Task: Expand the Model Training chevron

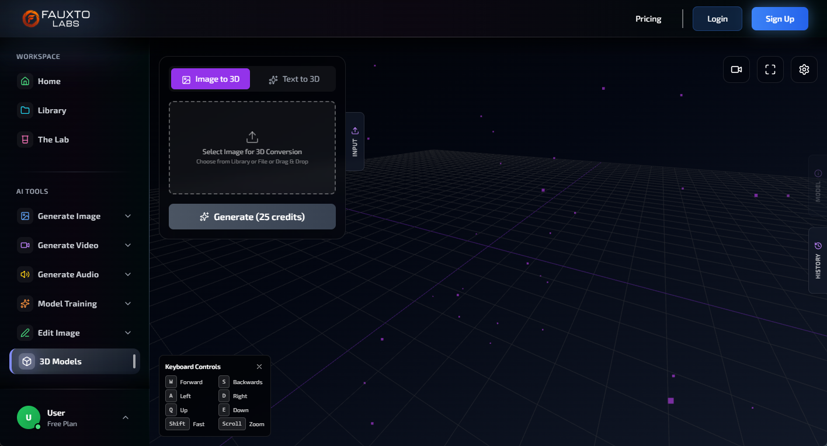Action: pos(128,304)
